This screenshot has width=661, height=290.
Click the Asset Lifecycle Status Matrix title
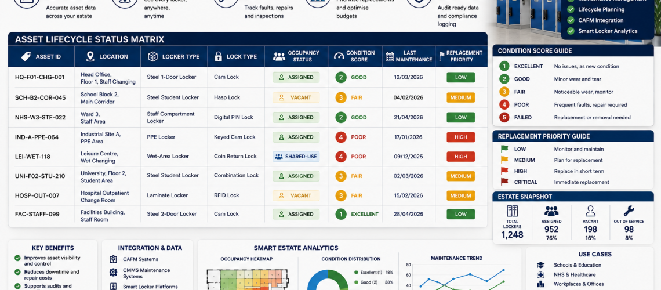tap(89, 40)
